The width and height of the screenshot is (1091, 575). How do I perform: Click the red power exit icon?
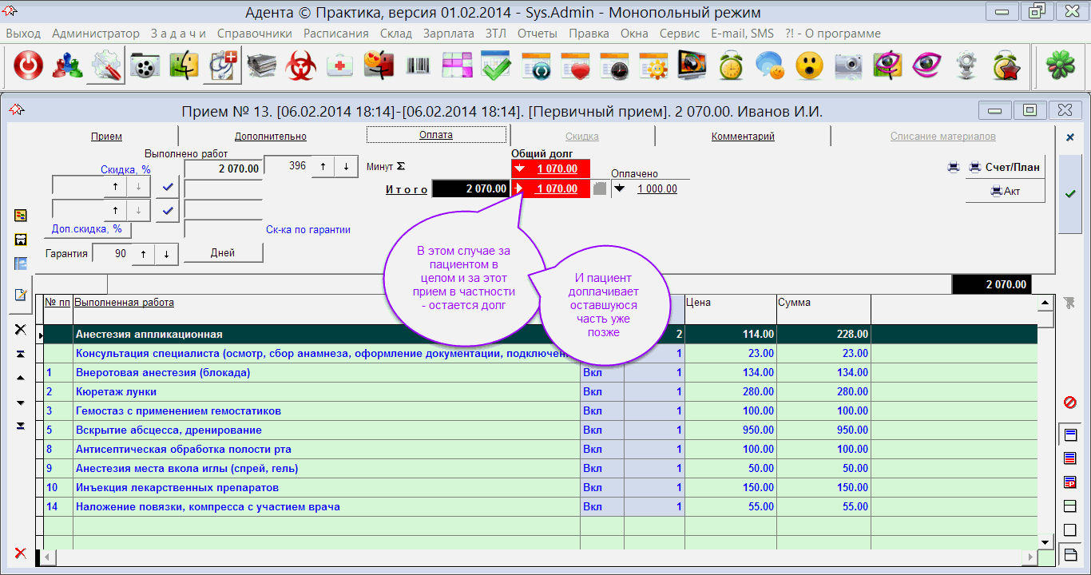tap(28, 66)
